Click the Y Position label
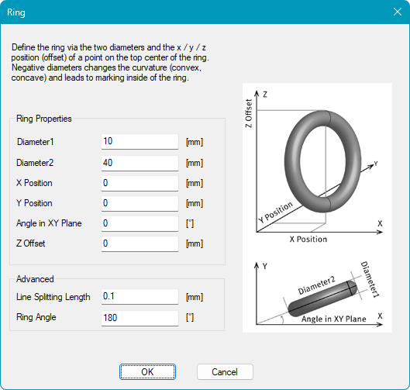The image size is (410, 390). coord(34,203)
